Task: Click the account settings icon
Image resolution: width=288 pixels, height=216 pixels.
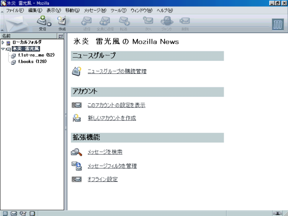Action: coord(77,105)
